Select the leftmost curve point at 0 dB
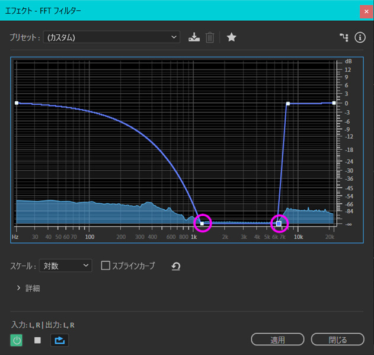 pyautogui.click(x=17, y=103)
